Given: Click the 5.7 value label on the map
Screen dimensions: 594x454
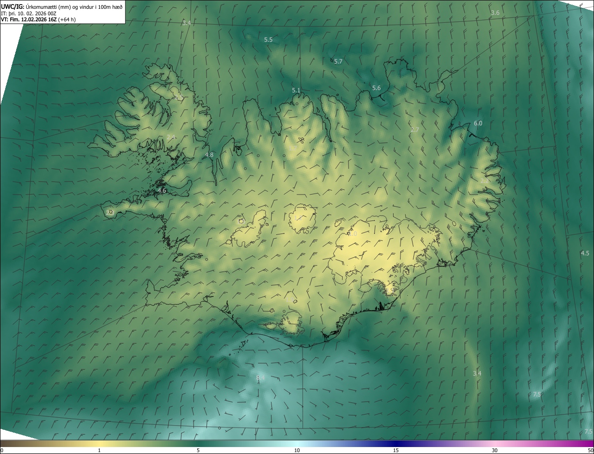Looking at the screenshot, I should (x=338, y=62).
